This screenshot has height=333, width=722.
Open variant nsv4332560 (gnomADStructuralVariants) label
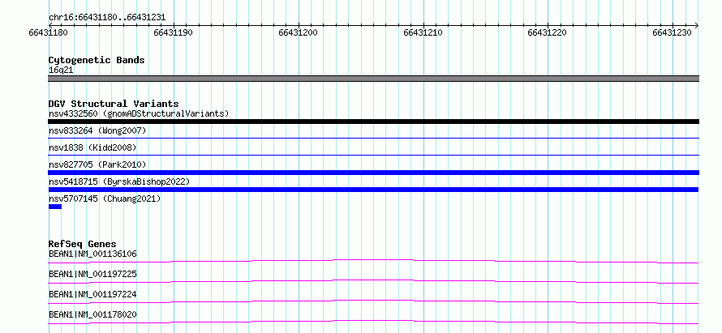point(139,113)
